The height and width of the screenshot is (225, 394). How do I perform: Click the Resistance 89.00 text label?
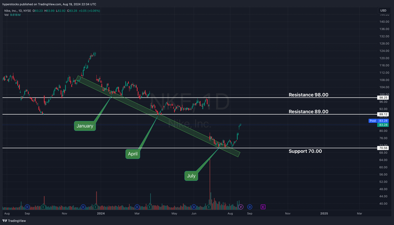308,111
